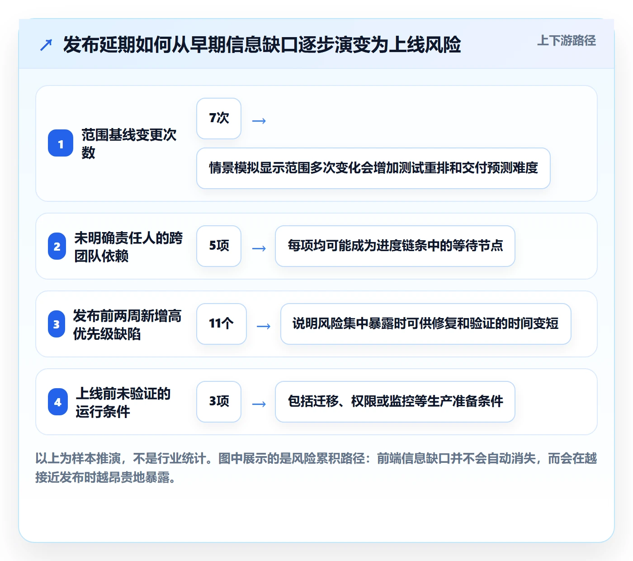
Task: Click the 上下游路径 label
Action: point(566,40)
